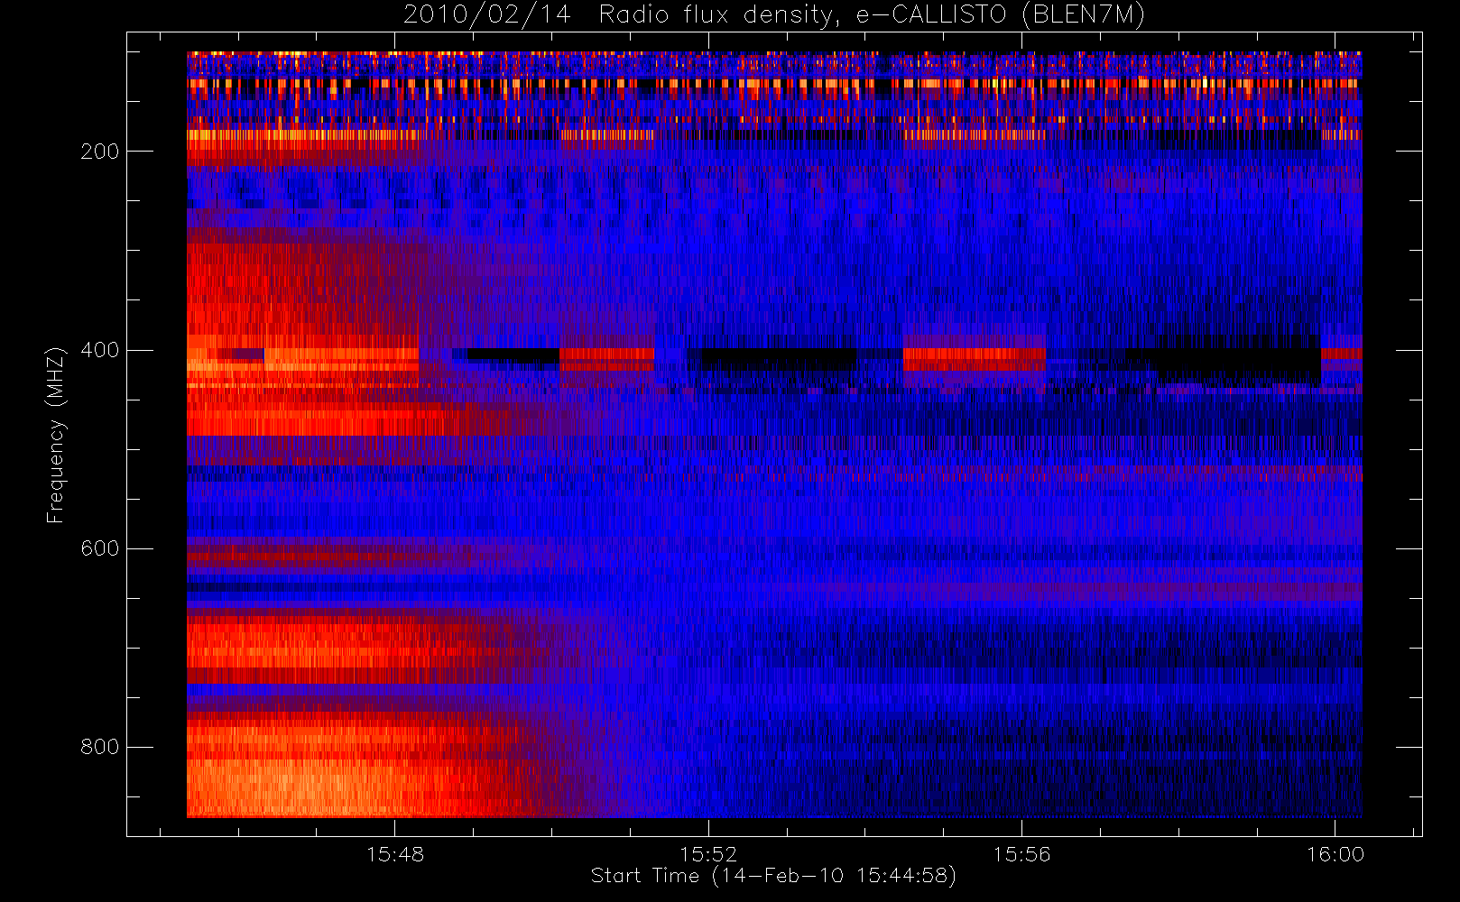Image resolution: width=1460 pixels, height=902 pixels.
Task: Click the 600 frequency tick label
Action: [x=99, y=548]
